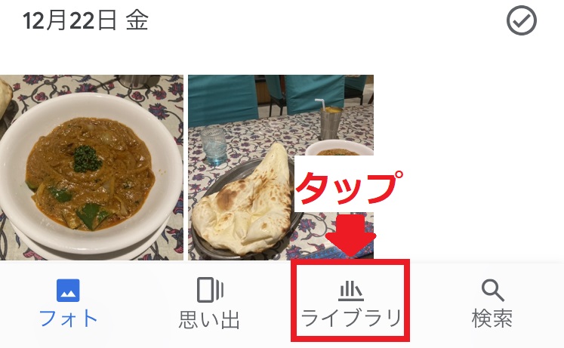Screen dimensions: 564x348
Task: Select the ライブラリ tab label
Action: click(351, 318)
